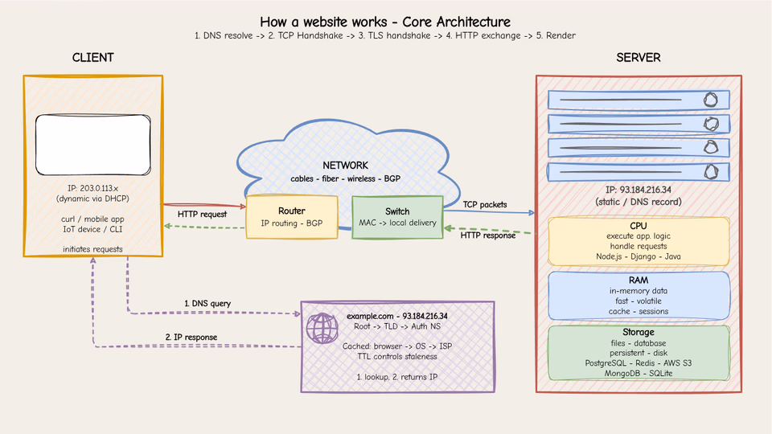Click the 'IoT device / CLI' text

point(93,229)
